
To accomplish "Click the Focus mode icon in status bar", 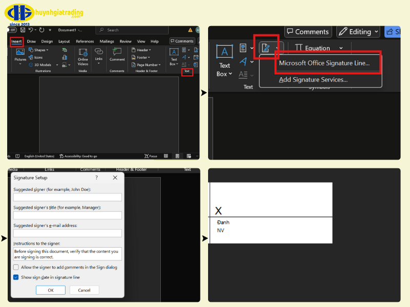I will click(150, 156).
